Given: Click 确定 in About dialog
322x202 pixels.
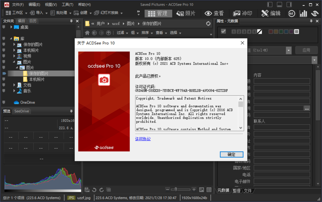Looking at the screenshot, I should (x=232, y=154).
